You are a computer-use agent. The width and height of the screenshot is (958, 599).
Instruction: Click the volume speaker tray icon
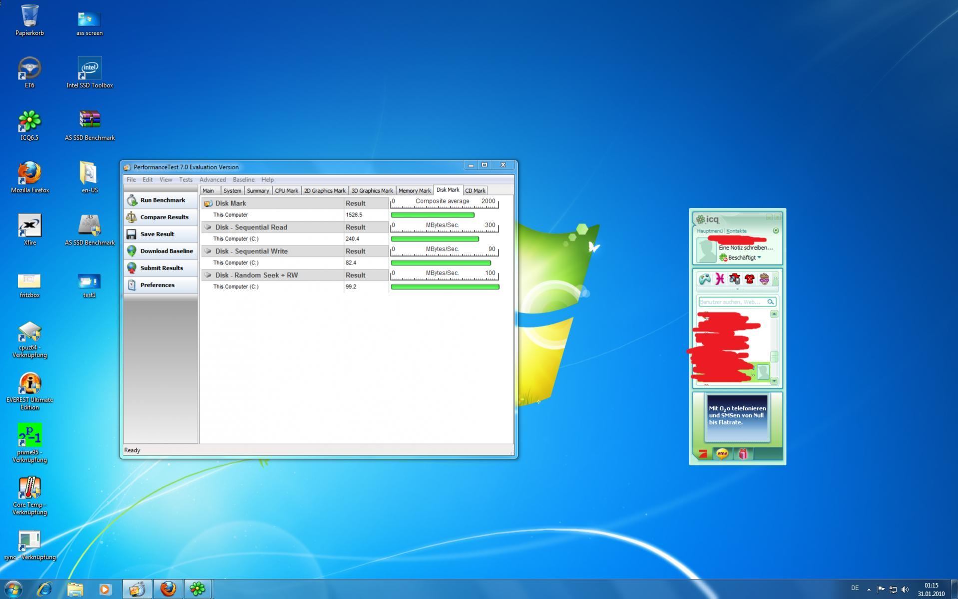tap(905, 590)
